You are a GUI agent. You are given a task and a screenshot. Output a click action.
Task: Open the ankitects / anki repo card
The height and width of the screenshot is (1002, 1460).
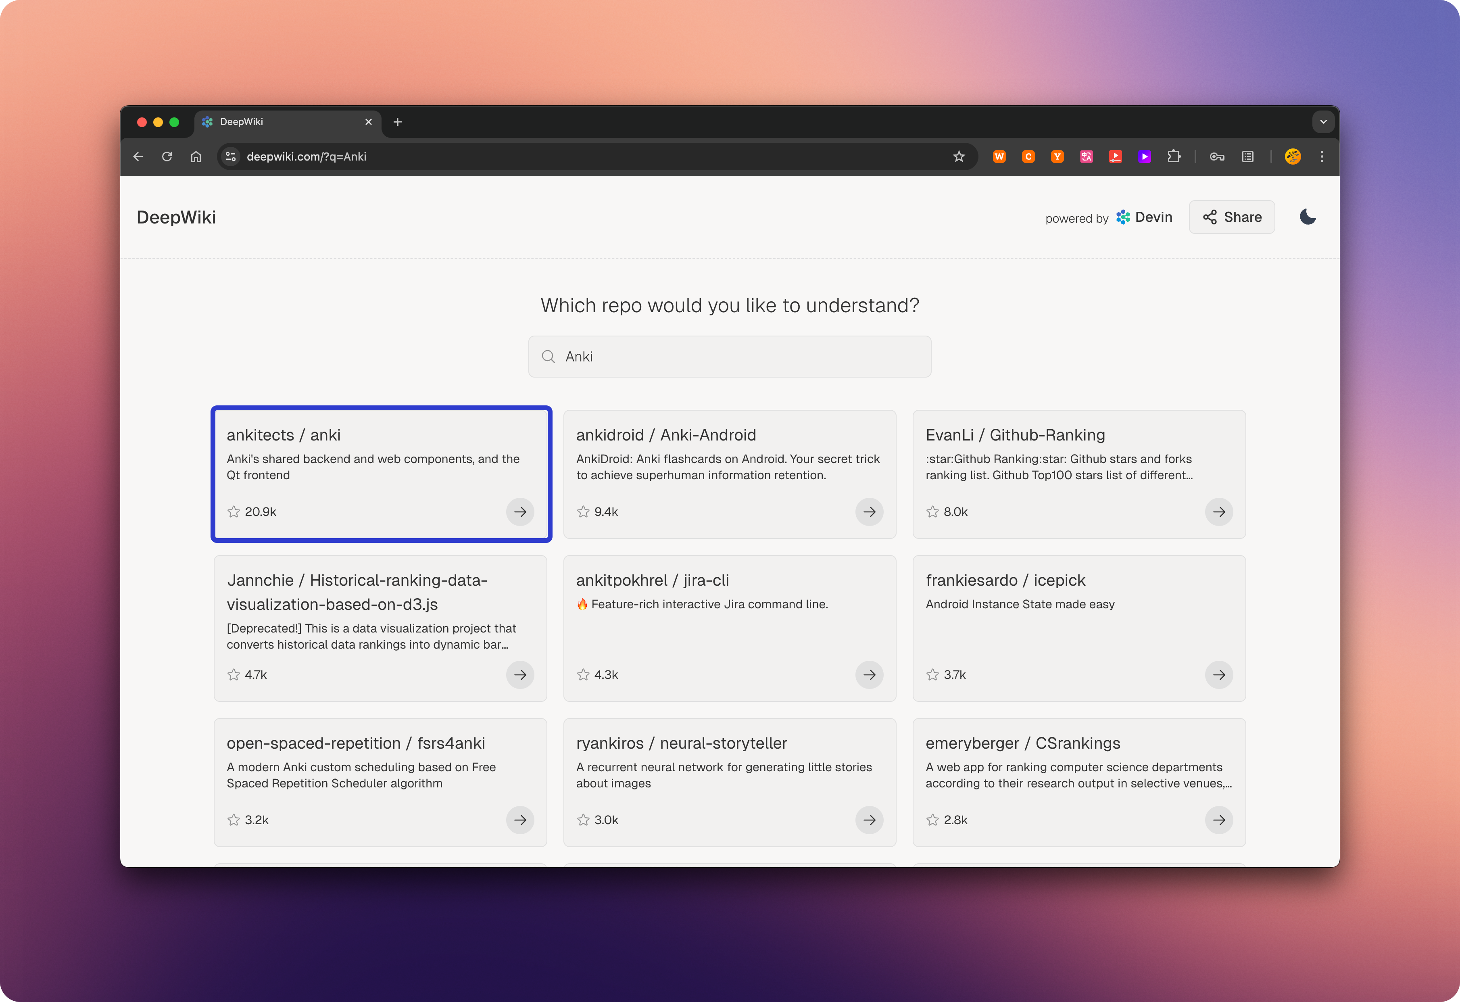point(381,474)
